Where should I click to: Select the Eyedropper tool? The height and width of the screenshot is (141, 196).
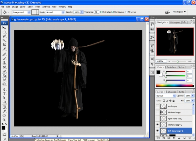(x=4, y=111)
